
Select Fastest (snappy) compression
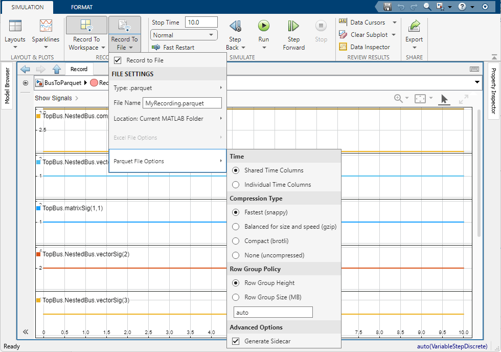pyautogui.click(x=236, y=212)
